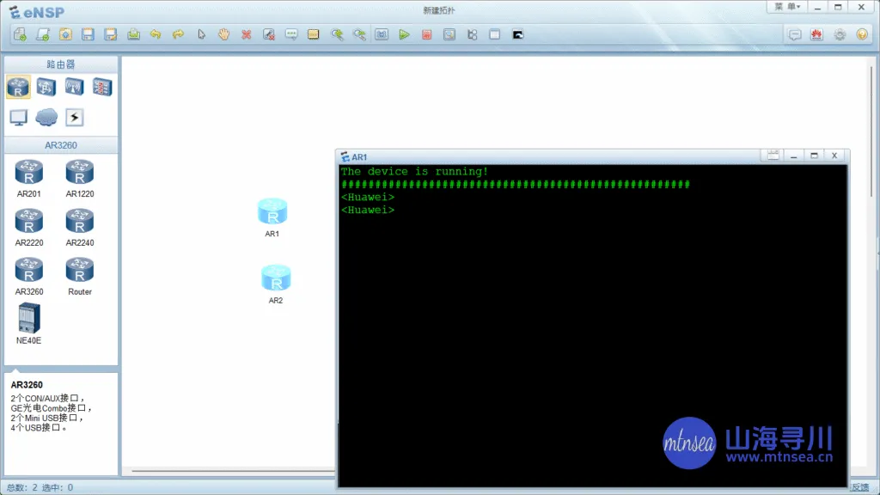Pick the NE40E device model
Image resolution: width=880 pixels, height=495 pixels.
(28, 323)
